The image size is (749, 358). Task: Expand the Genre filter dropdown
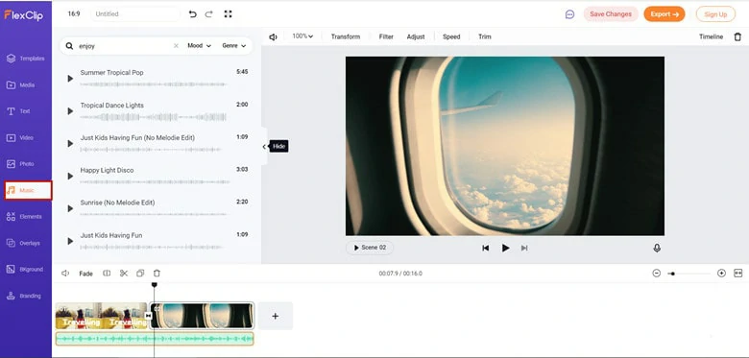coord(234,46)
